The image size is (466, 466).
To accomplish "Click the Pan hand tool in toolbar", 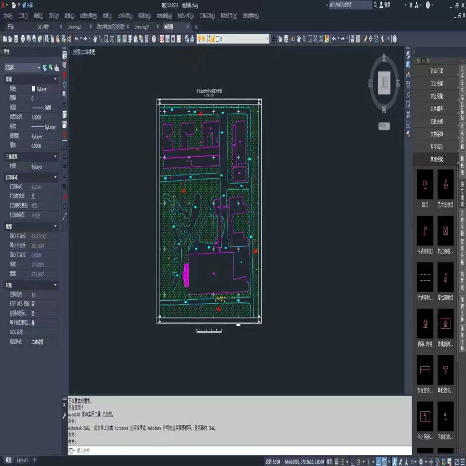I will tap(95, 39).
